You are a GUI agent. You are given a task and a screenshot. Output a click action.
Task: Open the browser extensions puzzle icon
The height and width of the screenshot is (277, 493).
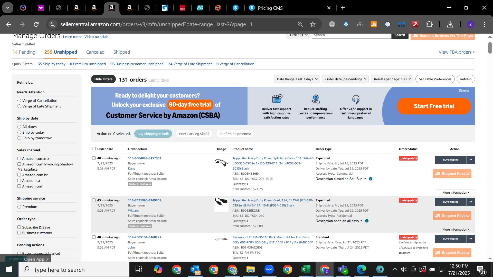click(429, 24)
